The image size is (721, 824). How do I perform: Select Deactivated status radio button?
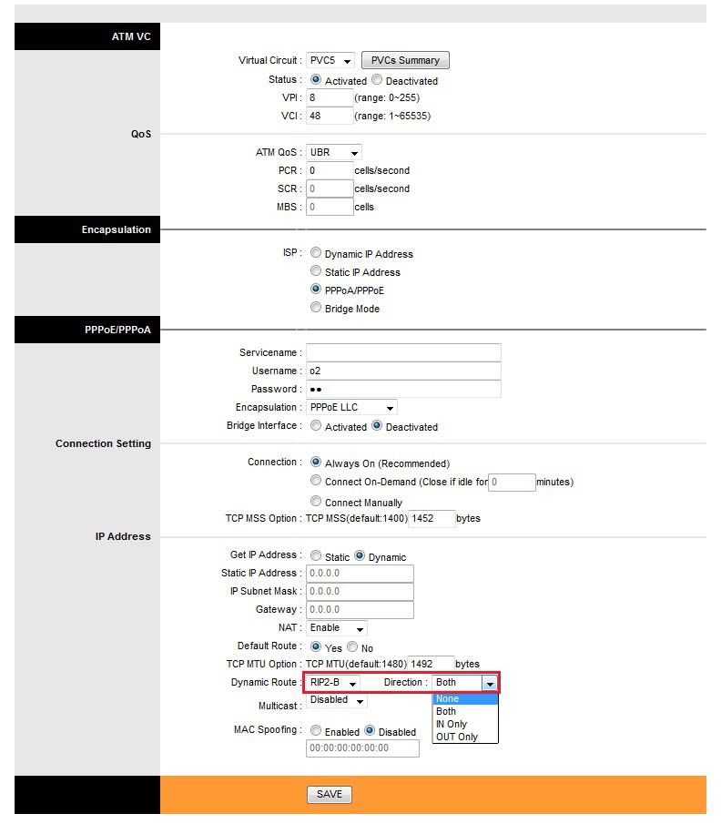pyautogui.click(x=377, y=80)
